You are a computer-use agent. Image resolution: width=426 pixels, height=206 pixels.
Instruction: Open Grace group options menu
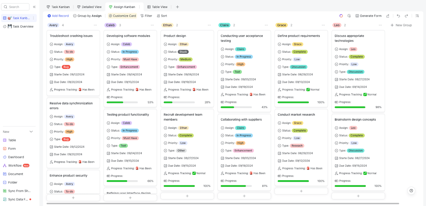323,25
